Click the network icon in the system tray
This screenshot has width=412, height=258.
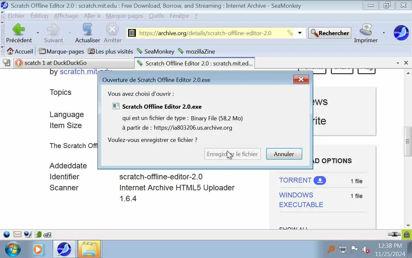point(343,249)
